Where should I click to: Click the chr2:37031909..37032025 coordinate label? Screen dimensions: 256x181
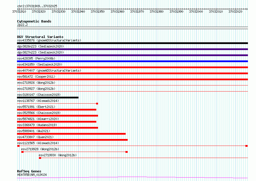(x=37, y=6)
